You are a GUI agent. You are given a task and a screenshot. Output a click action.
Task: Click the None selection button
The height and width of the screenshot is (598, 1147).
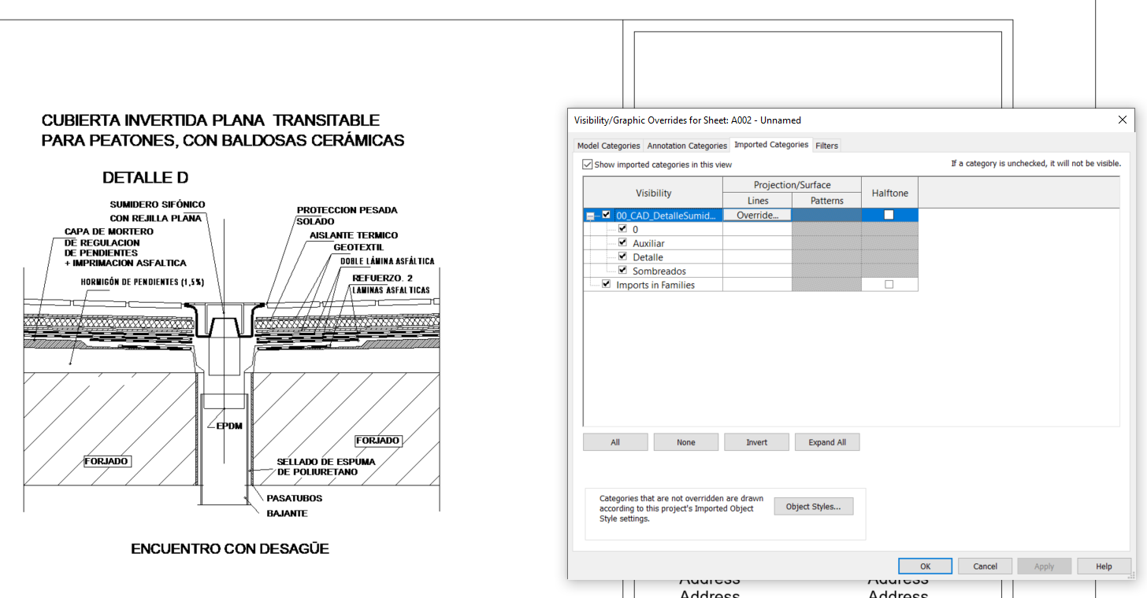686,442
